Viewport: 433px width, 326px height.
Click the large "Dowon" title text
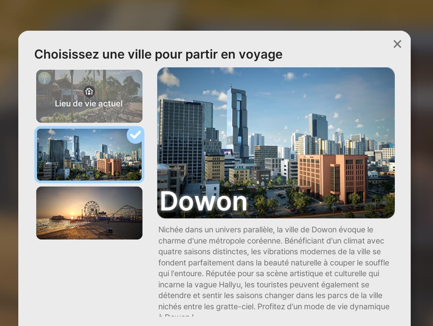(x=203, y=201)
